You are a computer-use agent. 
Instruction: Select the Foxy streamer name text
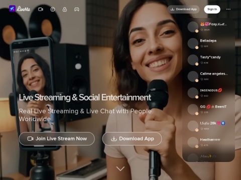click(213, 24)
